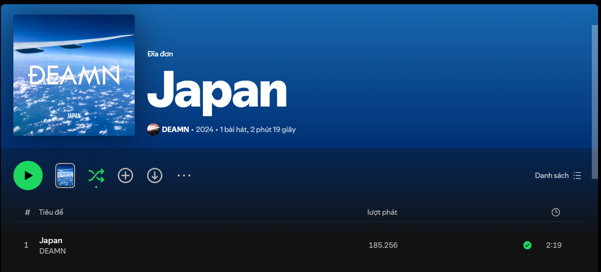Image resolution: width=601 pixels, height=272 pixels.
Task: Click the small album preview thumbnail button
Action: pos(65,175)
